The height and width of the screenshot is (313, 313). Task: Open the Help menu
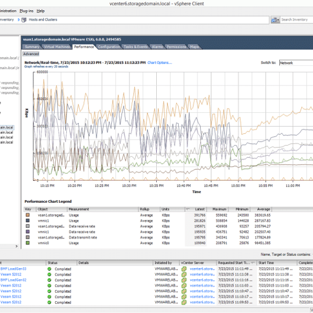(x=41, y=11)
